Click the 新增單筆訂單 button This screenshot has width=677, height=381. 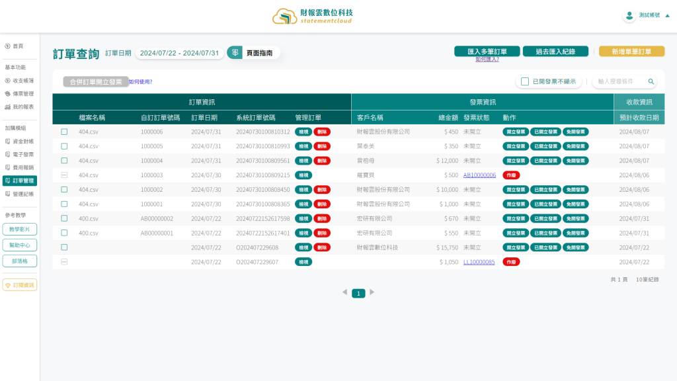coord(631,52)
